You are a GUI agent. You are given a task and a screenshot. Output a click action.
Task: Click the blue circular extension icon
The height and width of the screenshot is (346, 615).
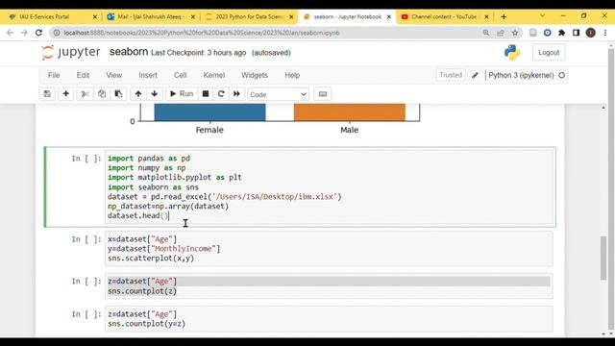(x=548, y=33)
